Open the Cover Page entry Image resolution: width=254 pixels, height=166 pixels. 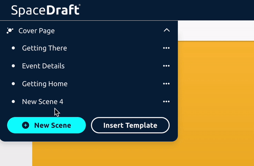pyautogui.click(x=36, y=31)
